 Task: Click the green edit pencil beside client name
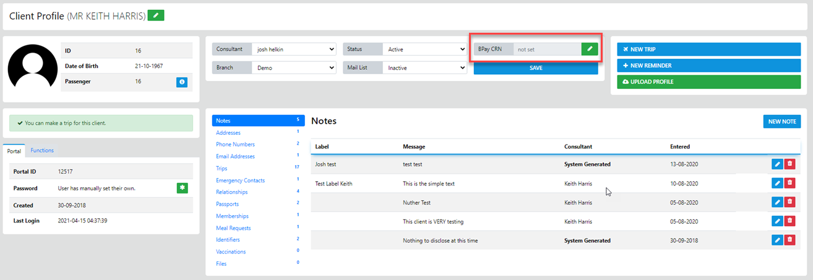pos(156,15)
